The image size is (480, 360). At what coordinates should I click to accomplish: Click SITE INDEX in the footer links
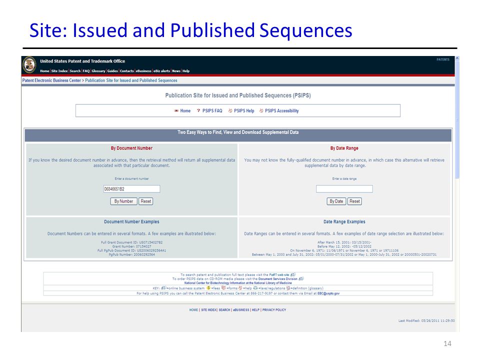[x=209, y=310]
